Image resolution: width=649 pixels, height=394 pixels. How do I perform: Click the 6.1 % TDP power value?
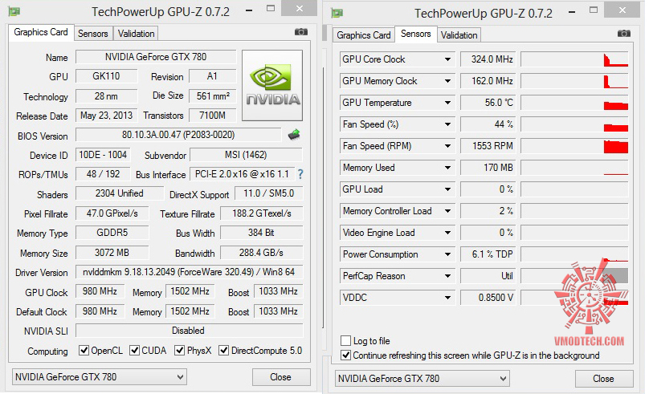(x=488, y=254)
